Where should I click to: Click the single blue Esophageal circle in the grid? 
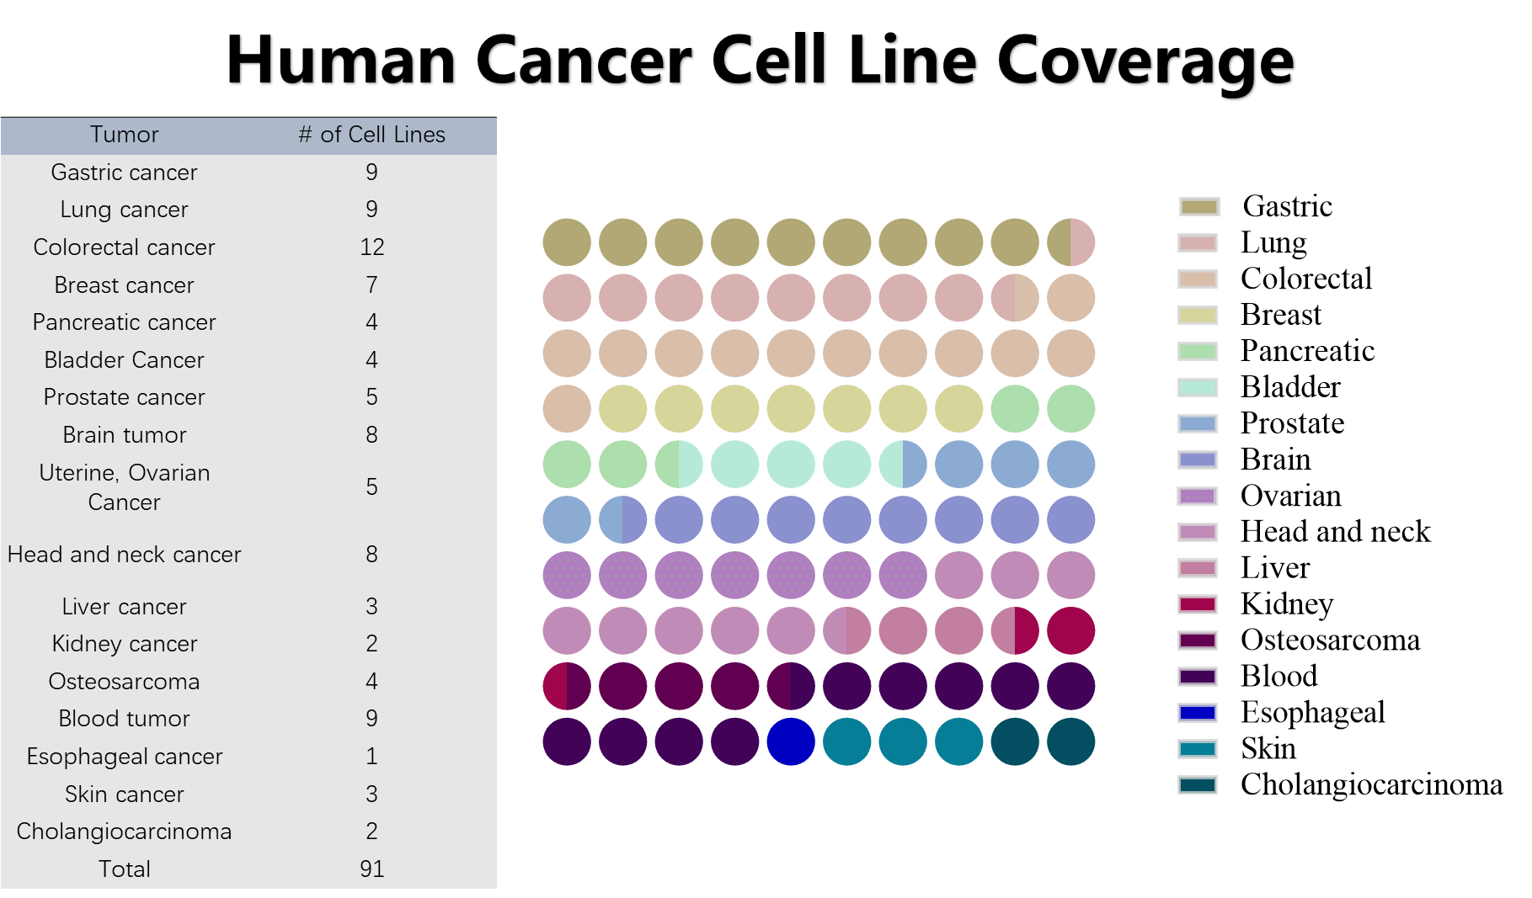pos(791,741)
